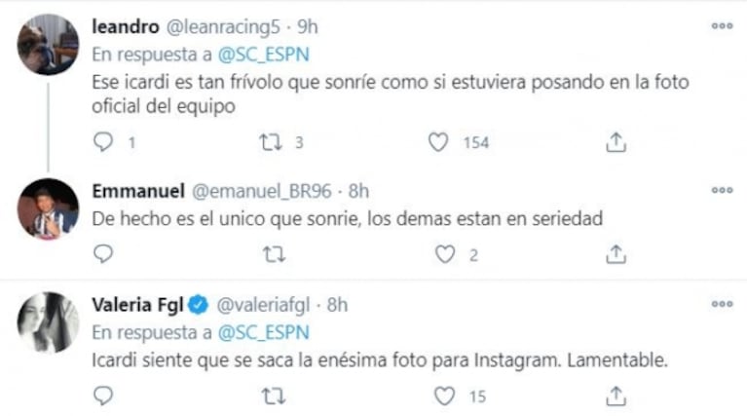Share leandro's tweet

(x=615, y=142)
